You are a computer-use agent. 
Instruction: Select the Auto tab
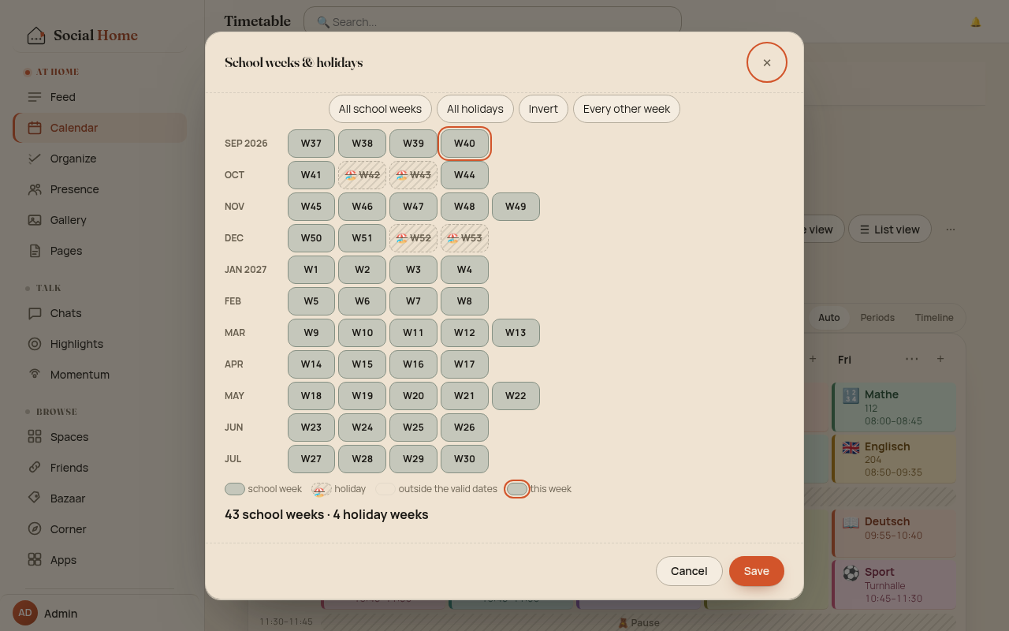(828, 318)
